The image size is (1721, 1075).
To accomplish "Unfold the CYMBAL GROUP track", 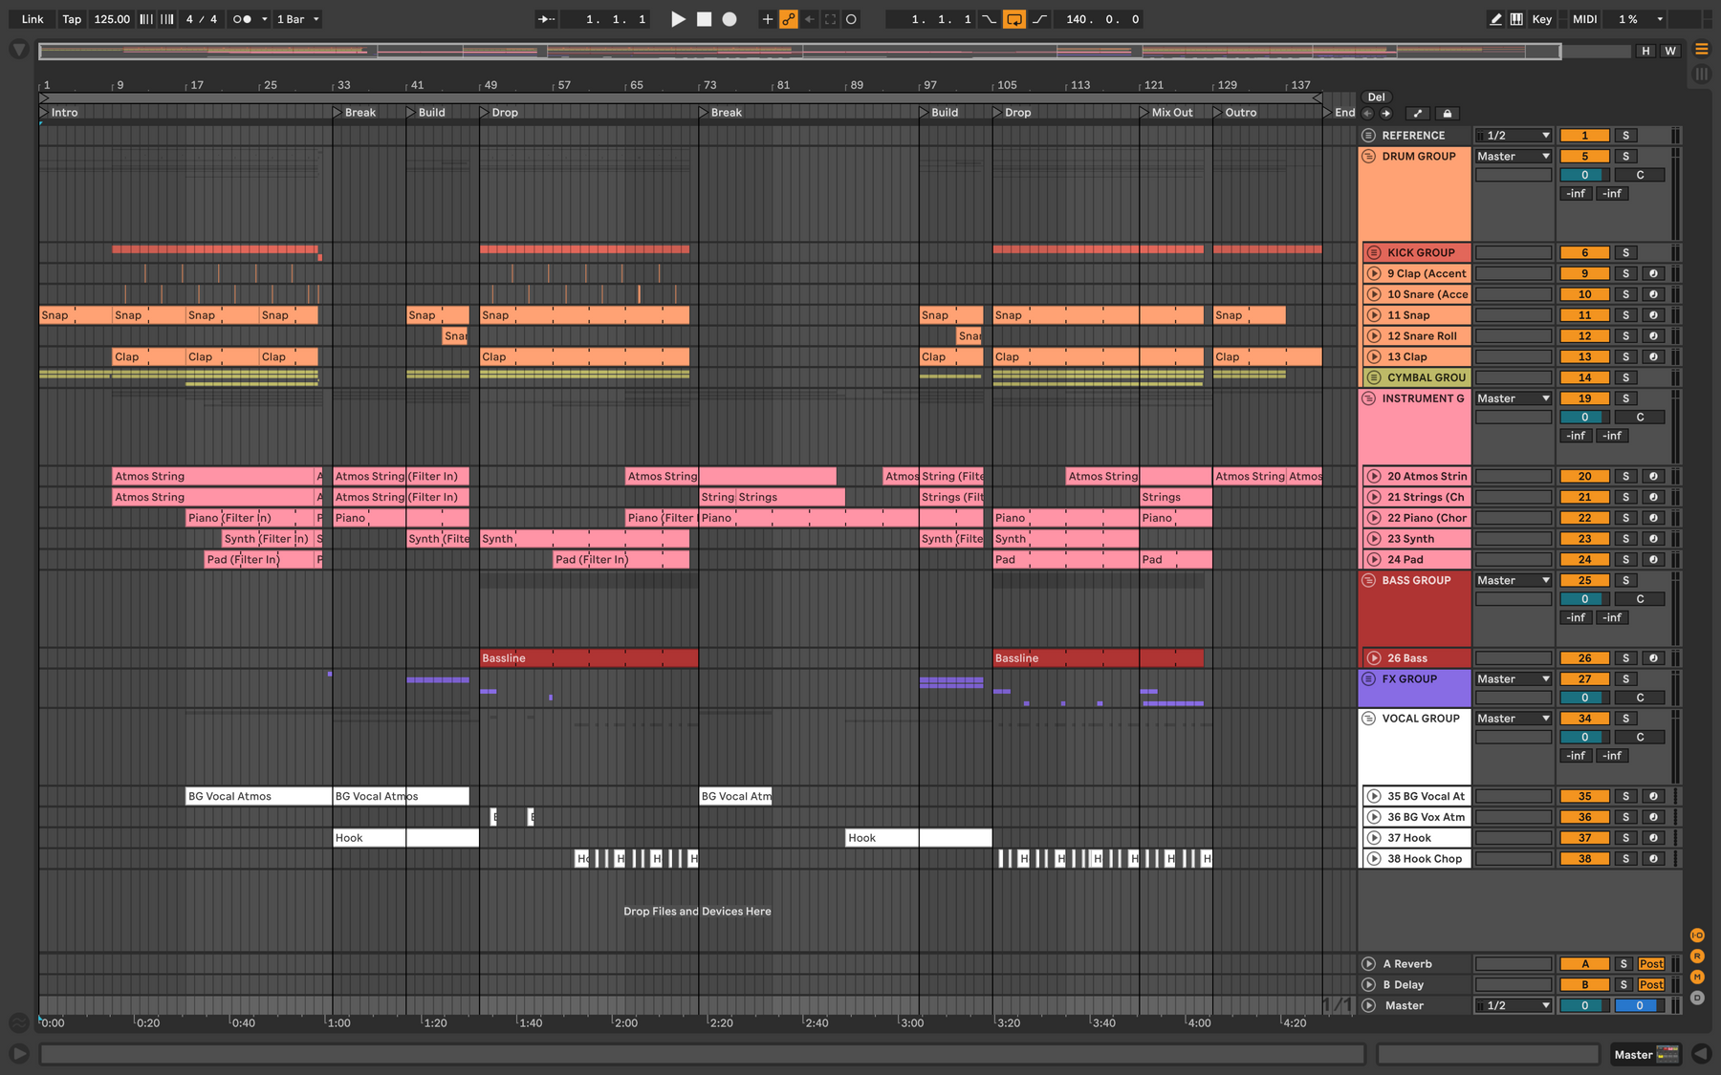I will [x=1374, y=378].
